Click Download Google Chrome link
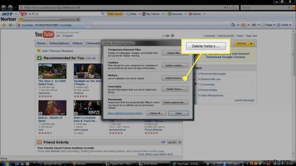This screenshot has height=166, width=296. [225, 57]
